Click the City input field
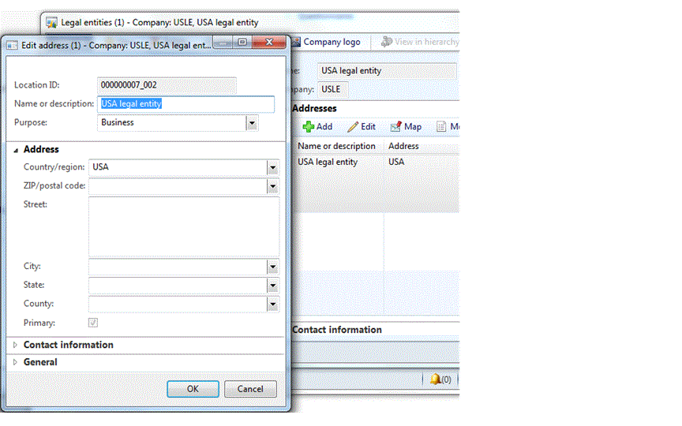The image size is (682, 426). [178, 267]
